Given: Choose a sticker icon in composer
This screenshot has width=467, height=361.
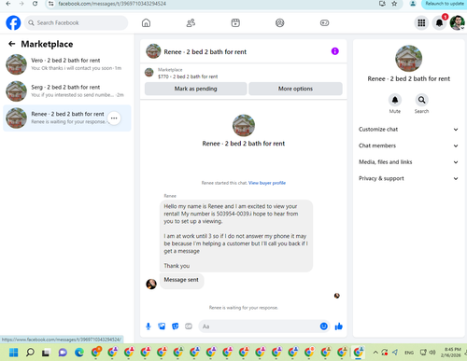Looking at the screenshot, I should click(176, 326).
